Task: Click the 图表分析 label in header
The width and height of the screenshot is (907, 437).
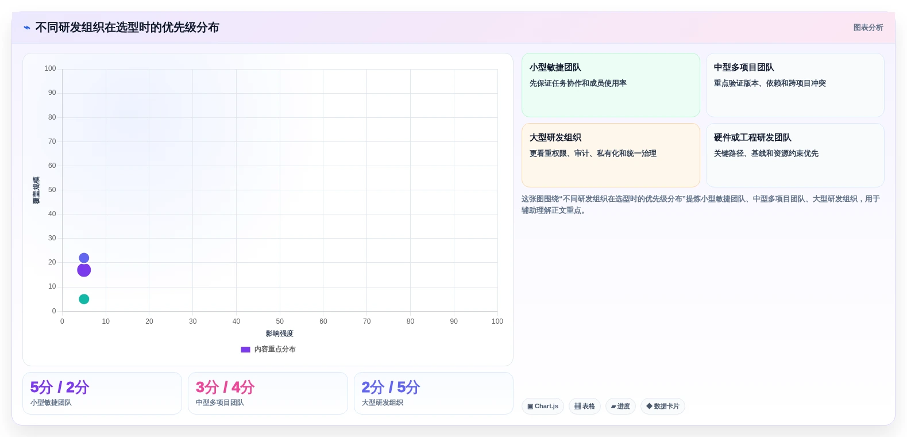Action: [868, 28]
